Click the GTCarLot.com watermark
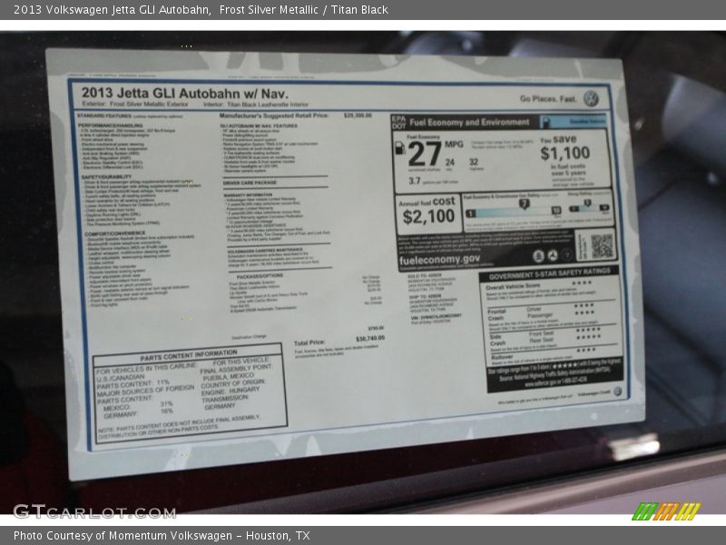This screenshot has width=726, height=545. (x=94, y=511)
